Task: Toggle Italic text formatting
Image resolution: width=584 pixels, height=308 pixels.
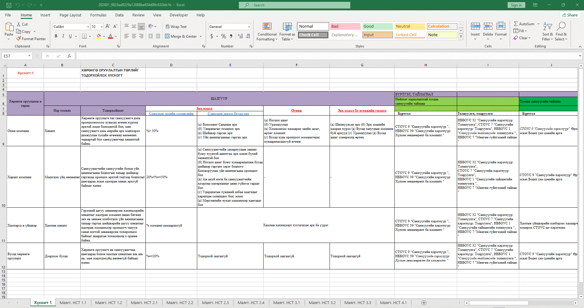Action: 63,36
